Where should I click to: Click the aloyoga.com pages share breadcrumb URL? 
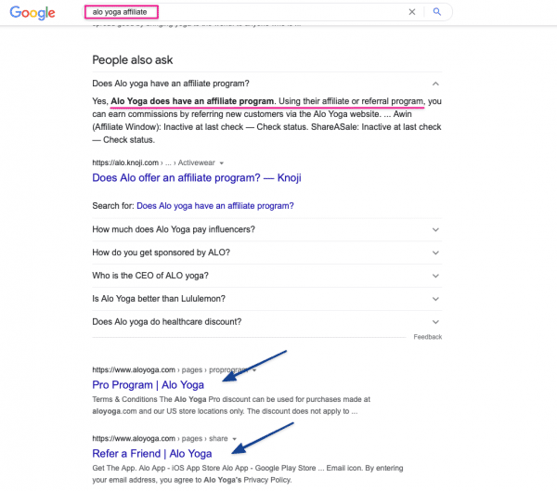(160, 438)
